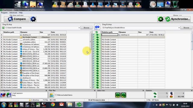The width and height of the screenshot is (193, 108).
Task: Toggle Hide excluded items checkbox
Action: (56, 95)
